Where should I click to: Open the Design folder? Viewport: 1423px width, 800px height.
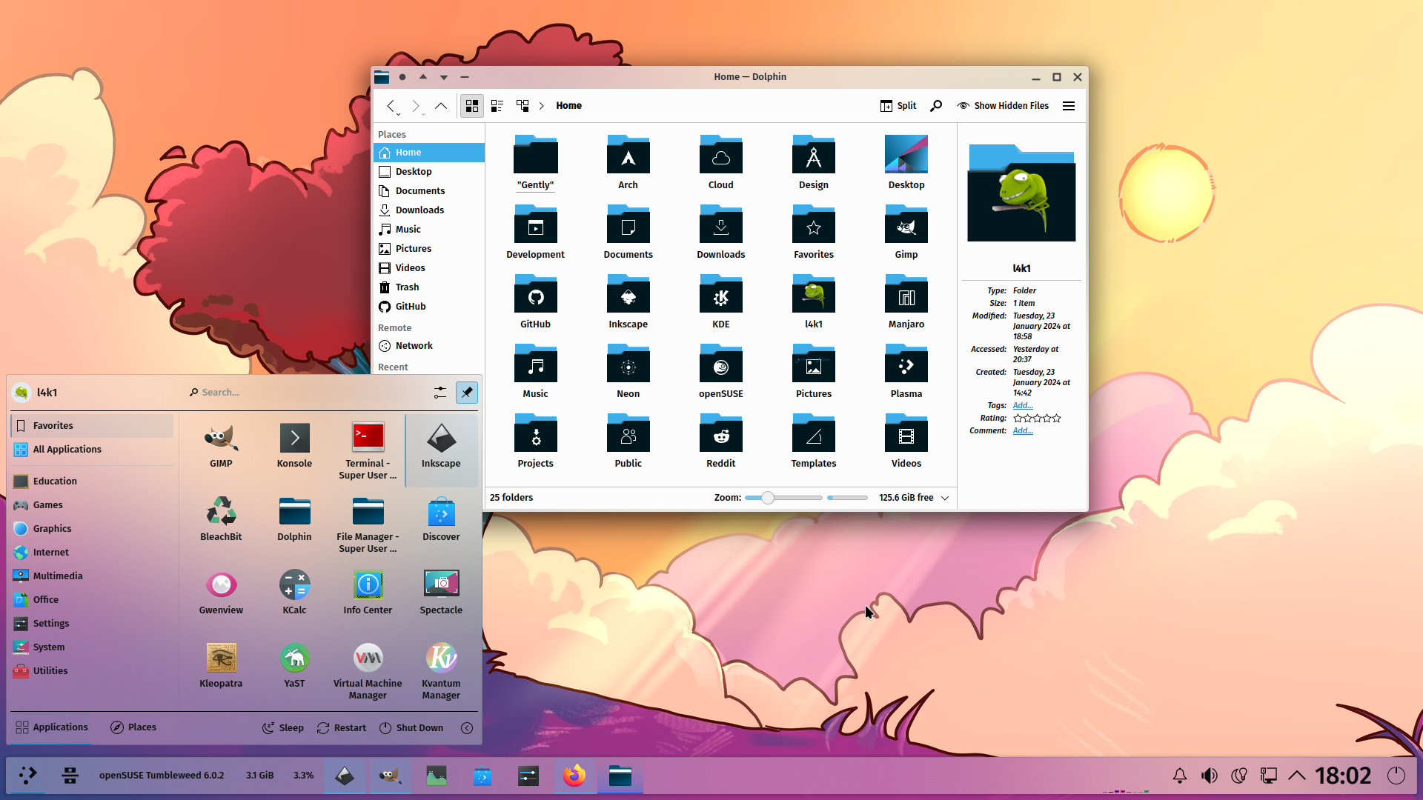(813, 162)
